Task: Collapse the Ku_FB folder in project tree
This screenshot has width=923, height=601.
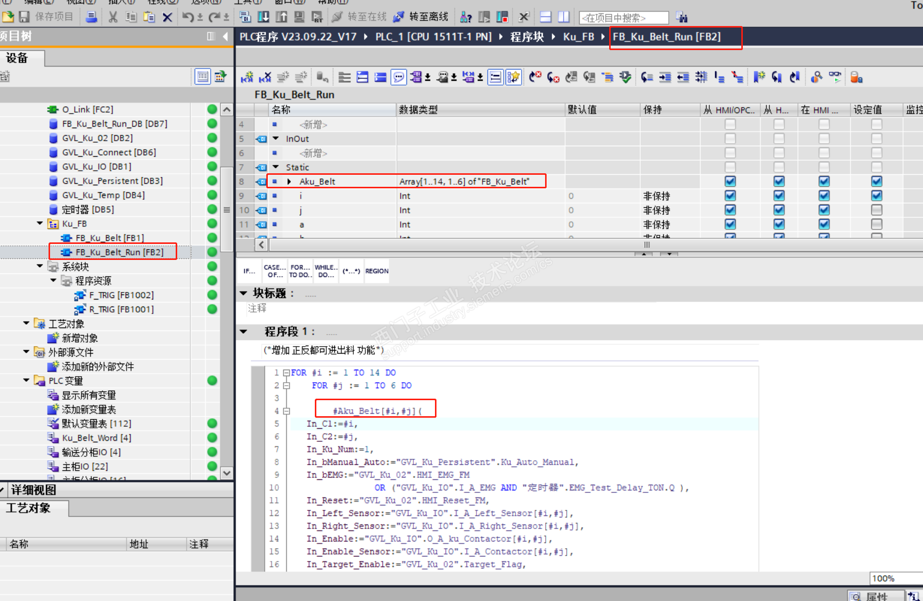Action: (40, 223)
